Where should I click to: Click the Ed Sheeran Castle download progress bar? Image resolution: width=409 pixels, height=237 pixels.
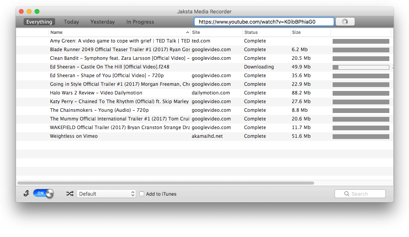(x=361, y=67)
